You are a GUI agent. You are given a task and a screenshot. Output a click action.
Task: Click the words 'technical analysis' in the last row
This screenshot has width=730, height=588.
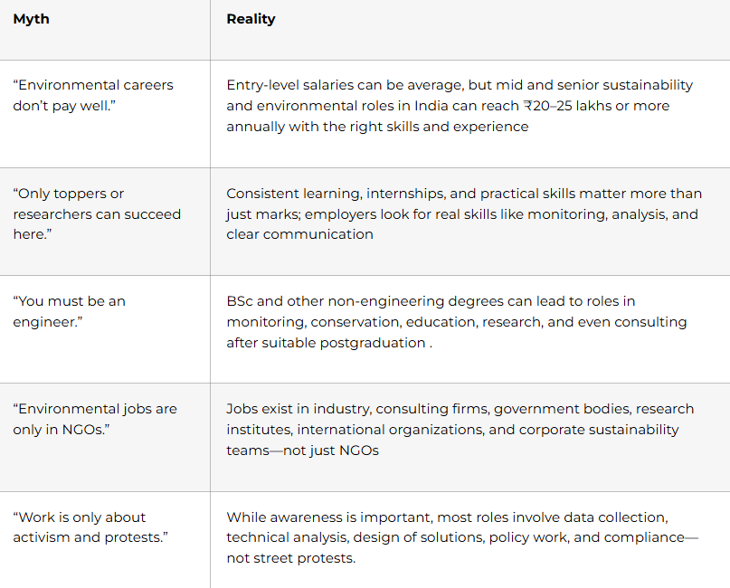tap(287, 537)
